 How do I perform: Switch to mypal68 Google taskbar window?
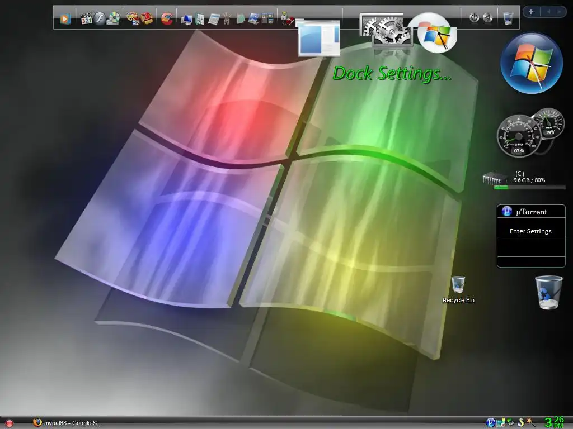[x=67, y=423]
